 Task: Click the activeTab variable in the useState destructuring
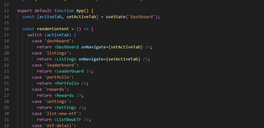(50, 17)
